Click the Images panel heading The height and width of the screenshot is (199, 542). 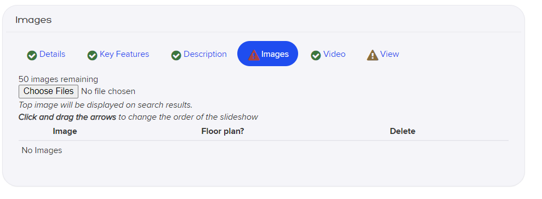click(33, 20)
